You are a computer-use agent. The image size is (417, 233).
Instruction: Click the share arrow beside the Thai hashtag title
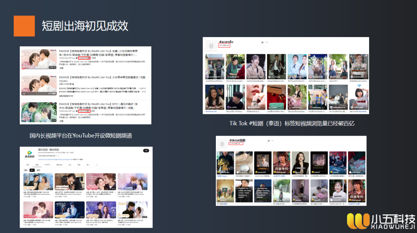[x=262, y=43]
